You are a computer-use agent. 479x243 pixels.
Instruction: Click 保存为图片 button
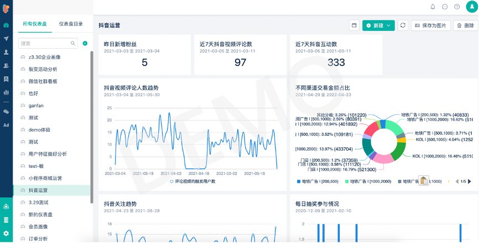click(x=431, y=25)
